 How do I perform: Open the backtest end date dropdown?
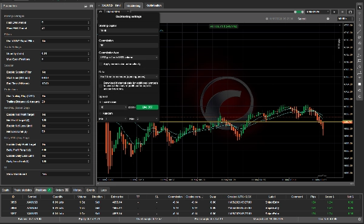pyautogui.click(x=317, y=12)
